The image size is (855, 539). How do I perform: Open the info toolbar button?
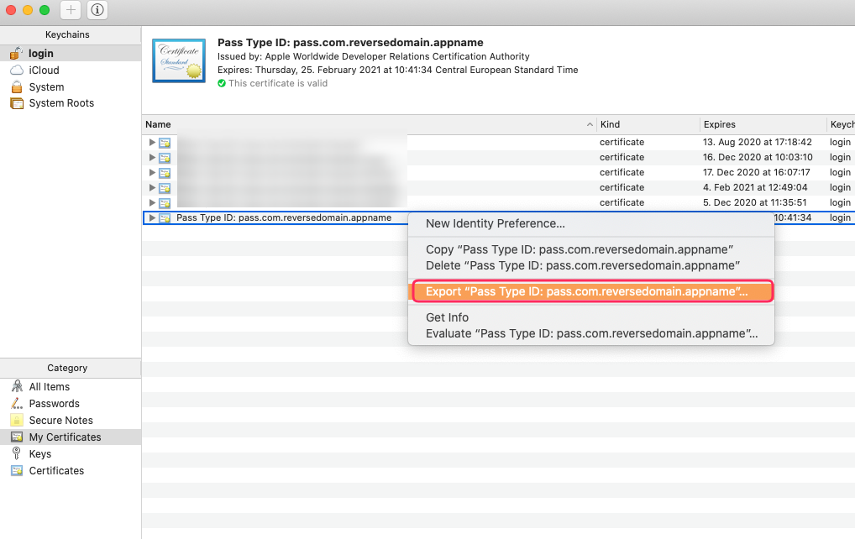97,10
